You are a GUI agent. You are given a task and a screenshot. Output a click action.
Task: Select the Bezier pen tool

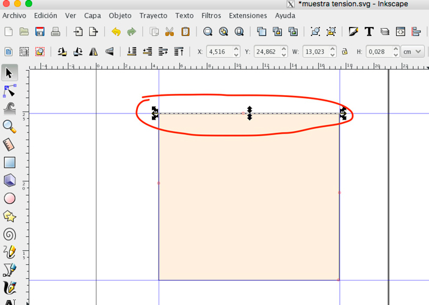coord(9,270)
